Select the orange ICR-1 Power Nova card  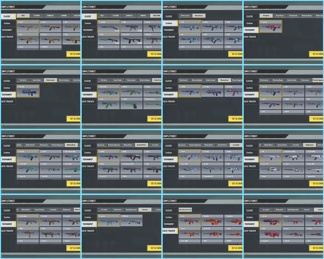point(190,221)
